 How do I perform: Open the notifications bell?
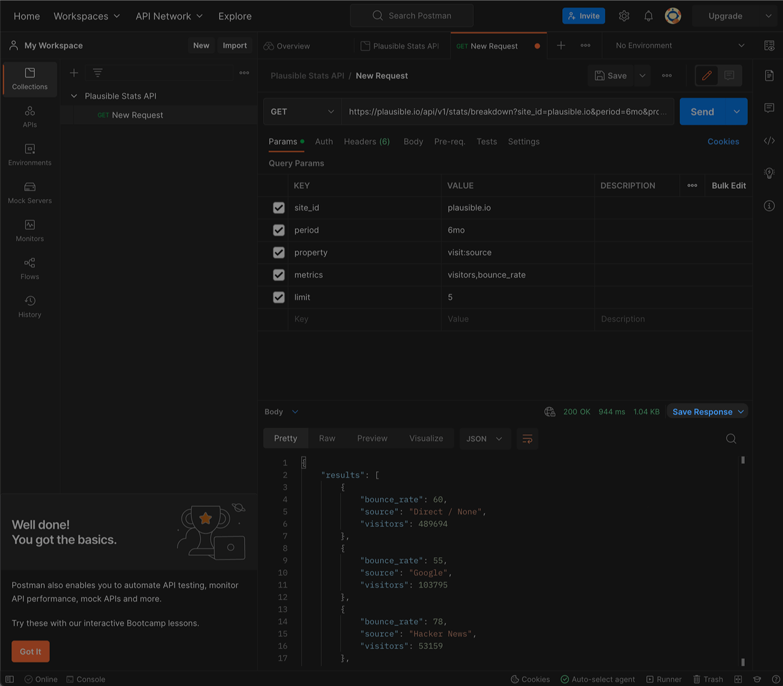(x=648, y=16)
